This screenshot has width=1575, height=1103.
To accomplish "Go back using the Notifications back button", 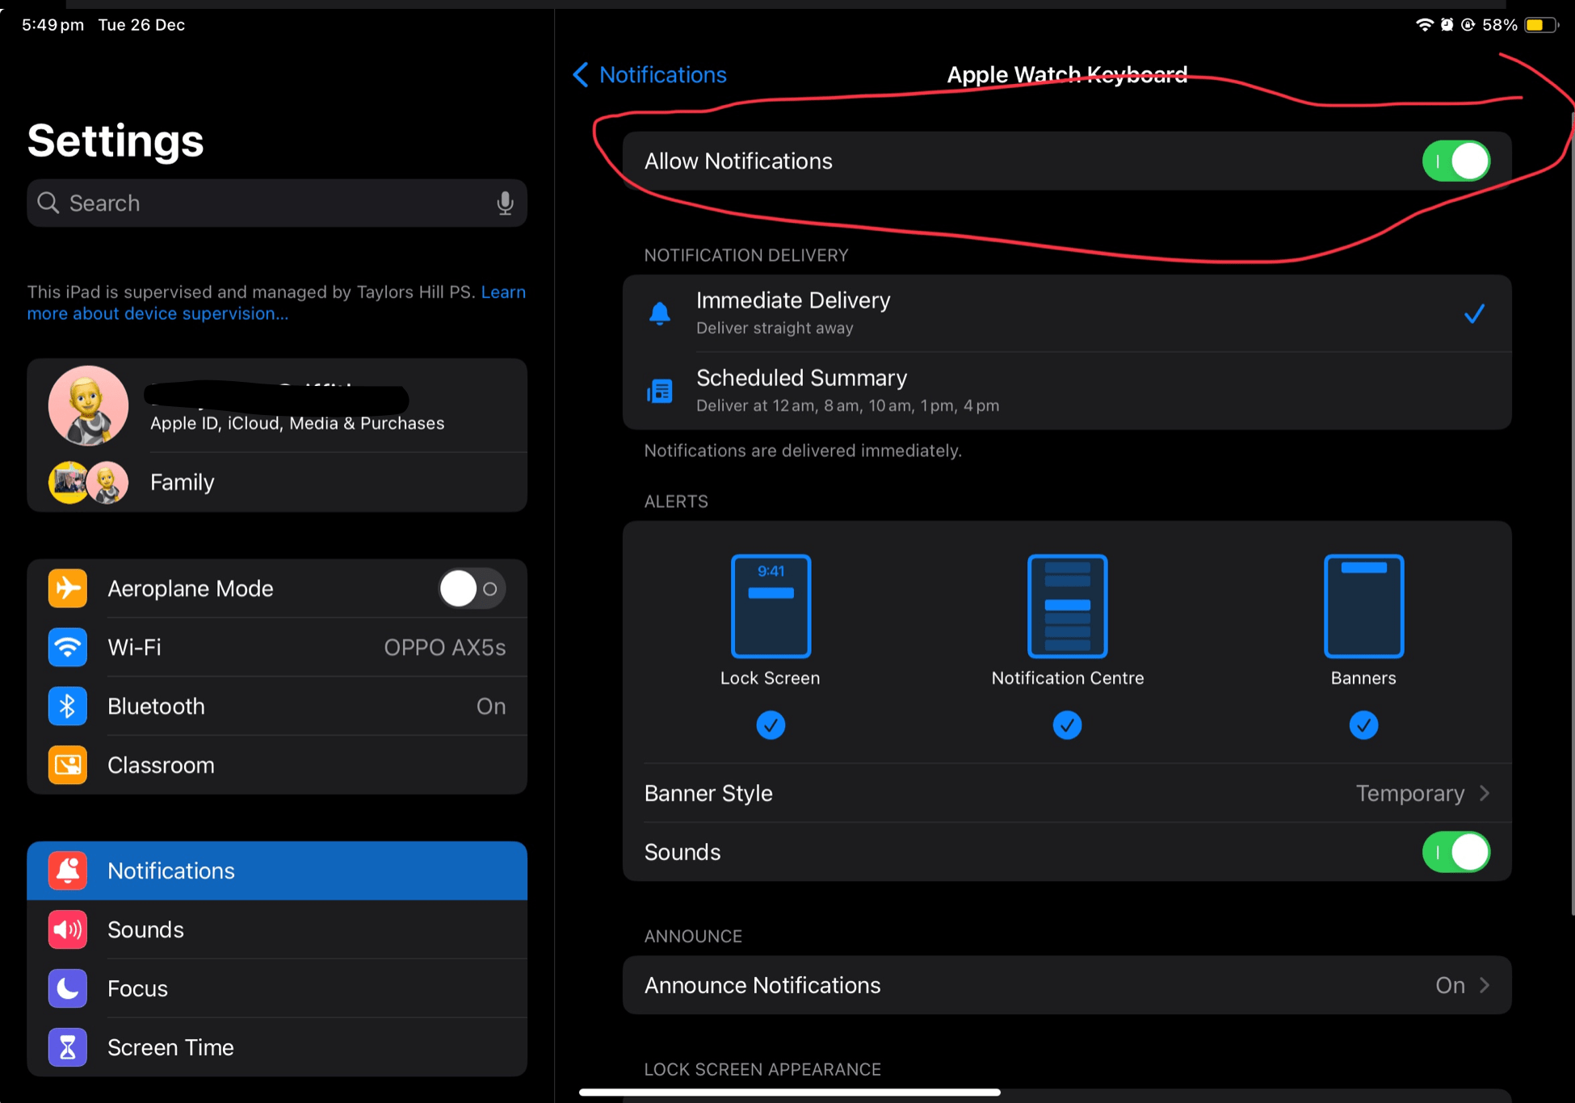I will (649, 74).
